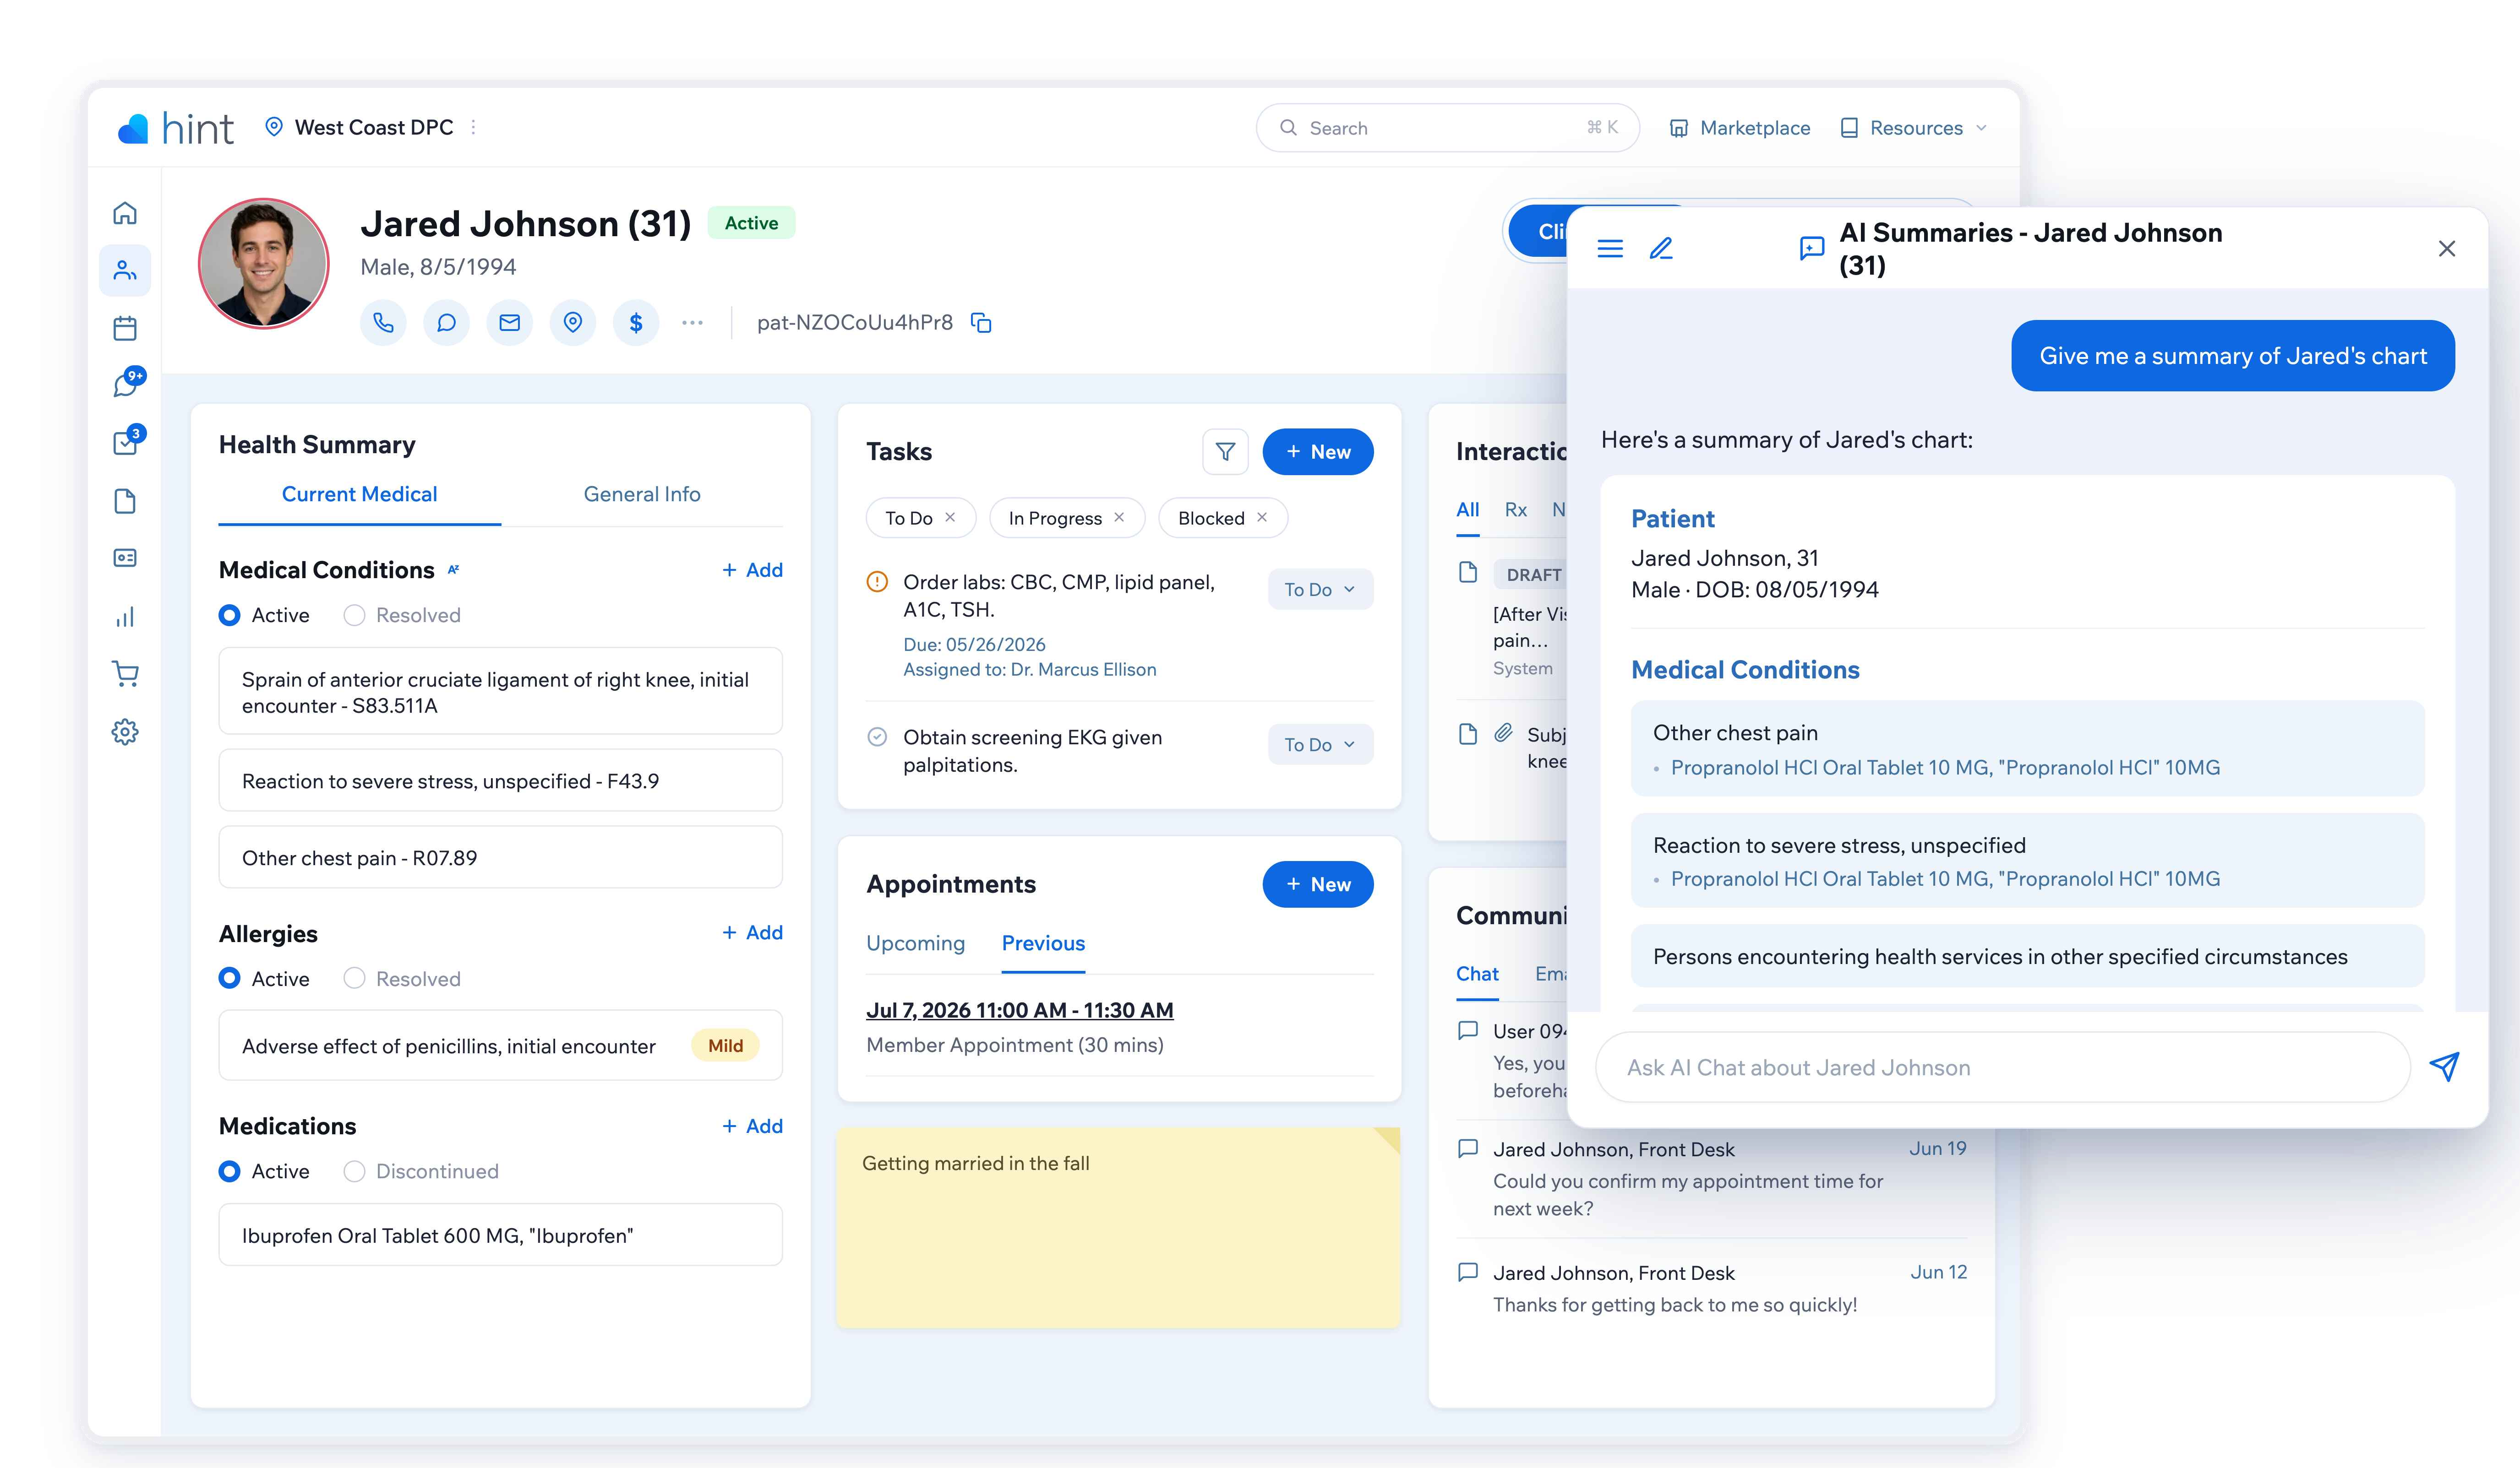
Task: Open more actions ellipsis under patient name
Action: click(x=692, y=323)
